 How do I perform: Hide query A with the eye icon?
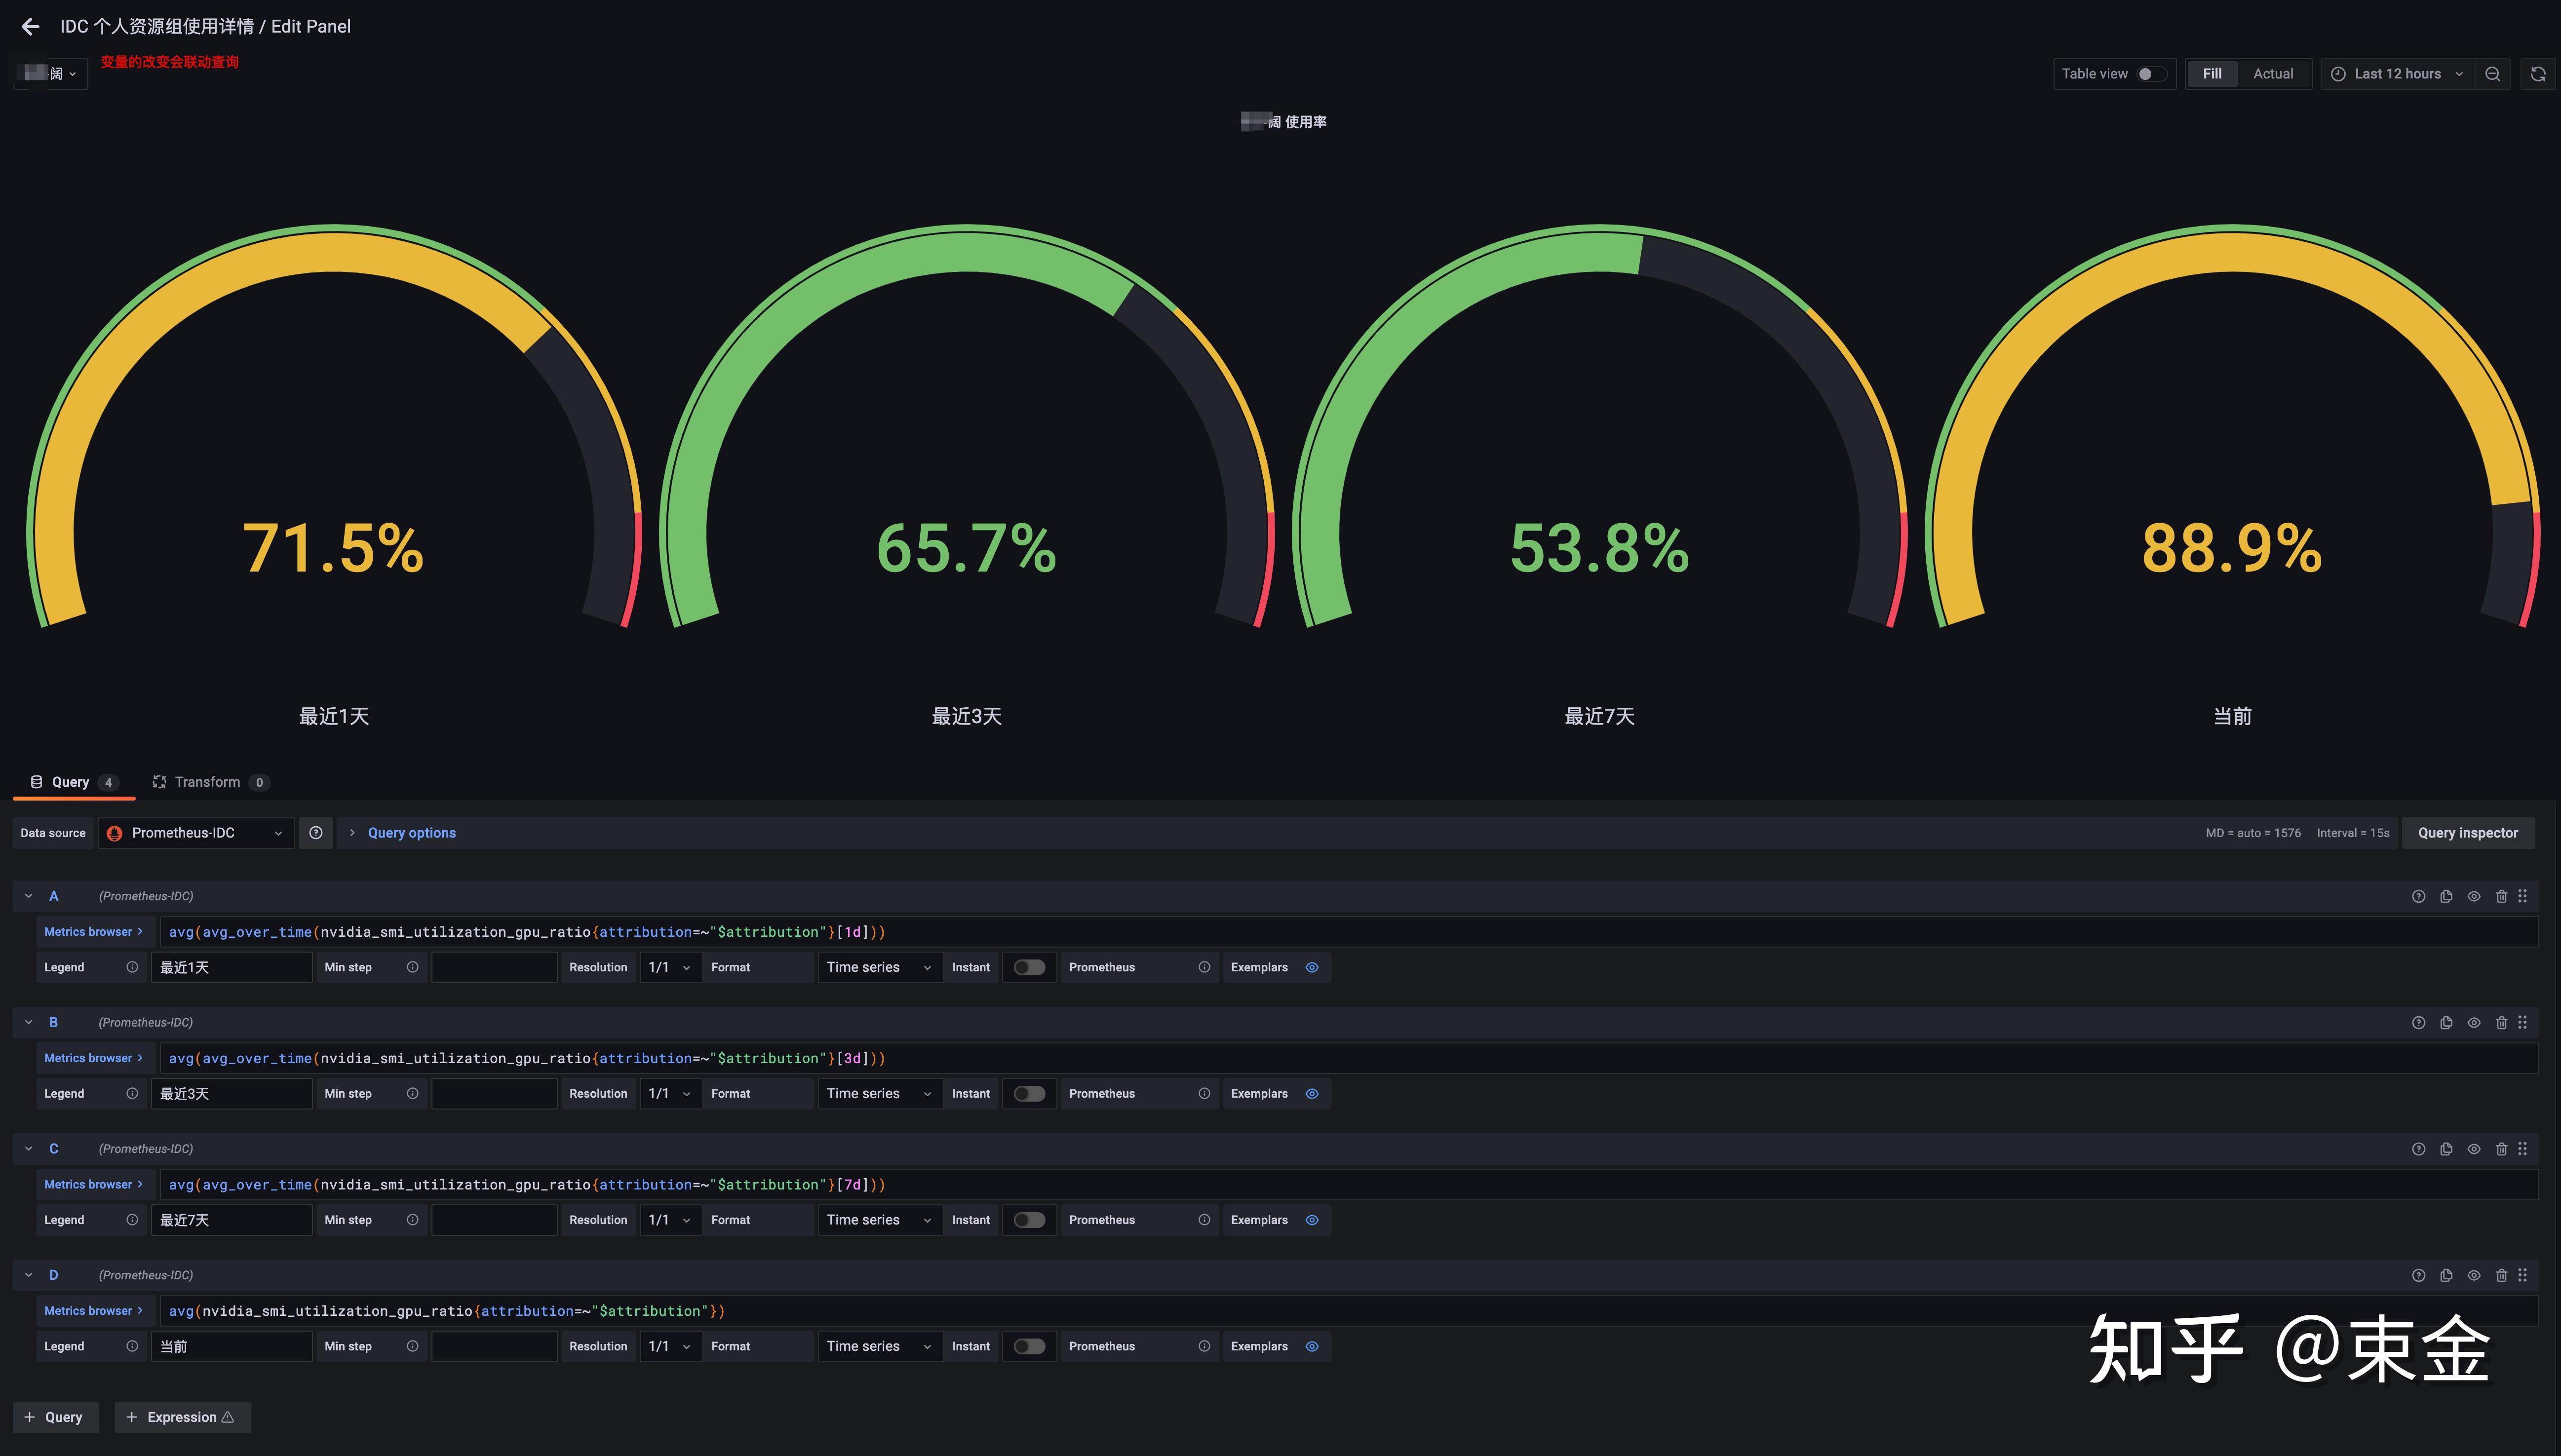pyautogui.click(x=2473, y=896)
